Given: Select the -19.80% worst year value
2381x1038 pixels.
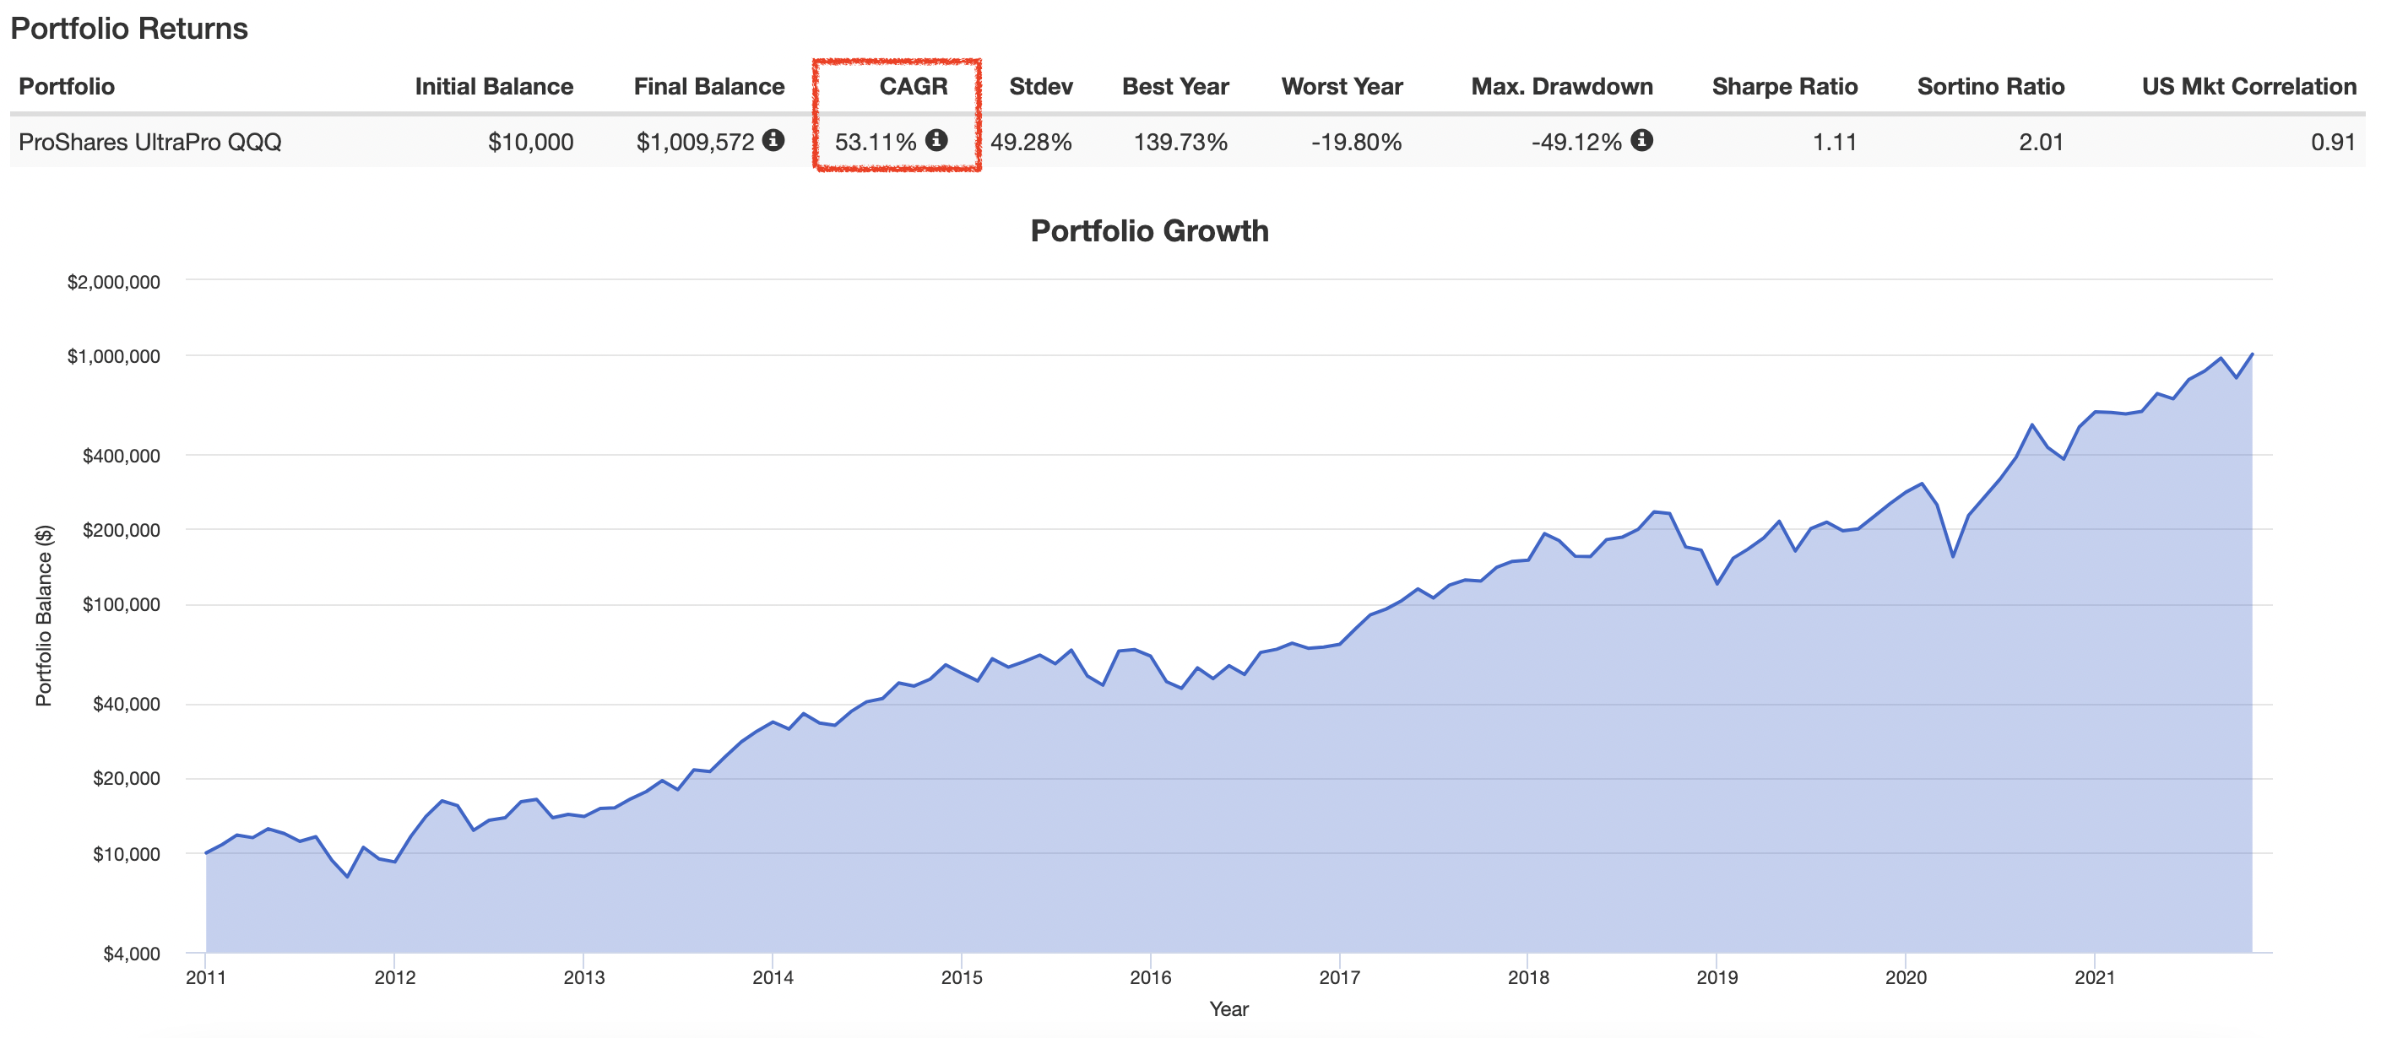Looking at the screenshot, I should [x=1356, y=143].
